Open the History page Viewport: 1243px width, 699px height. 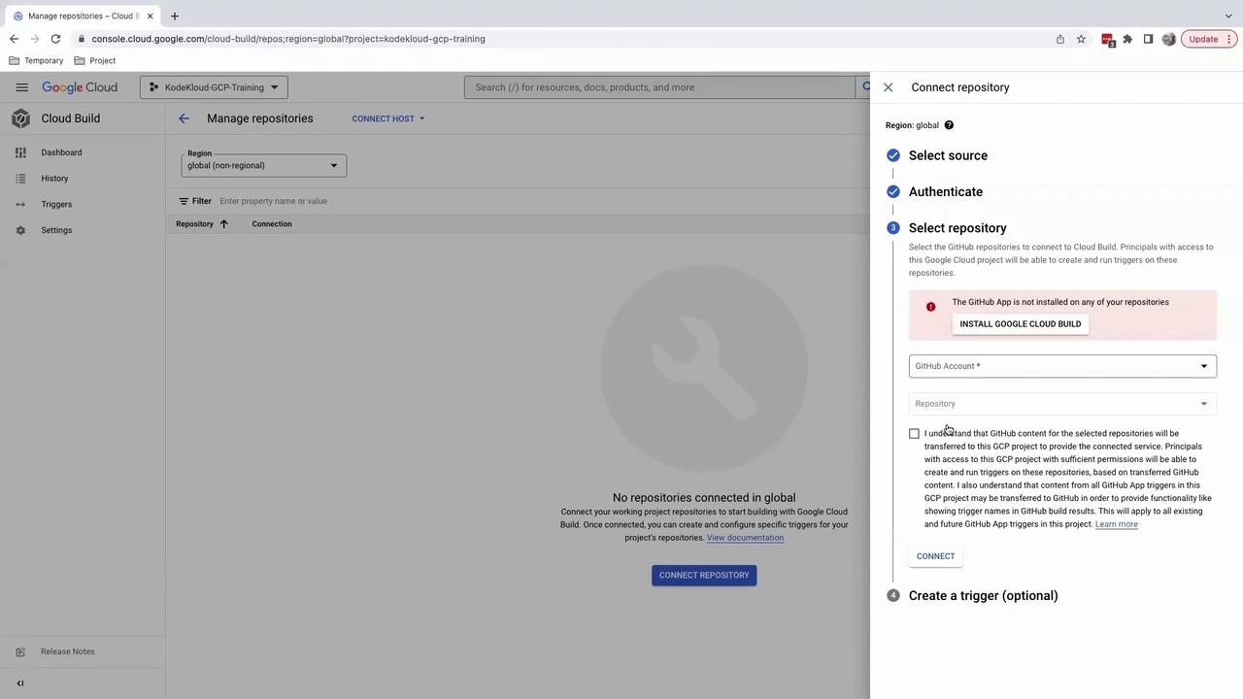click(54, 179)
